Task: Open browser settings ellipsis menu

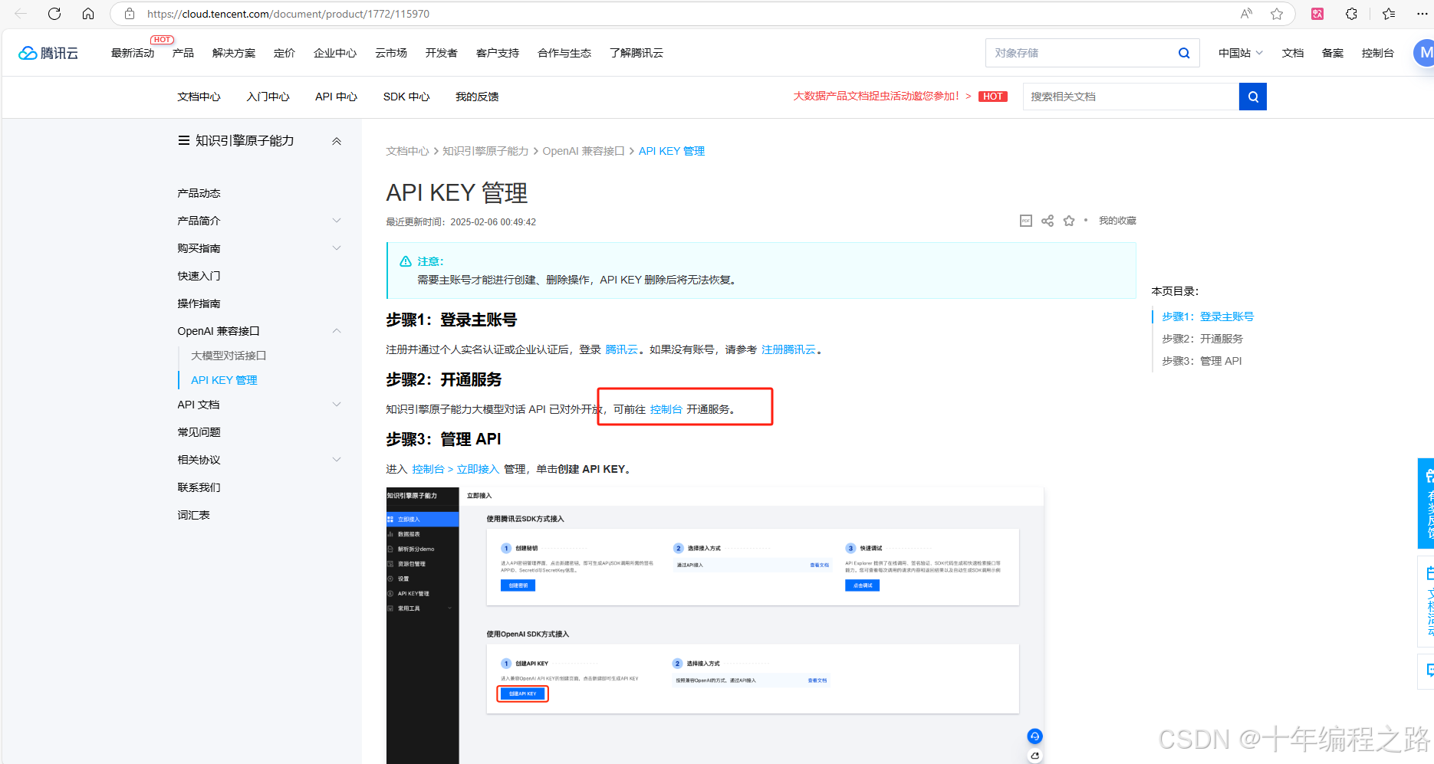Action: [x=1422, y=14]
